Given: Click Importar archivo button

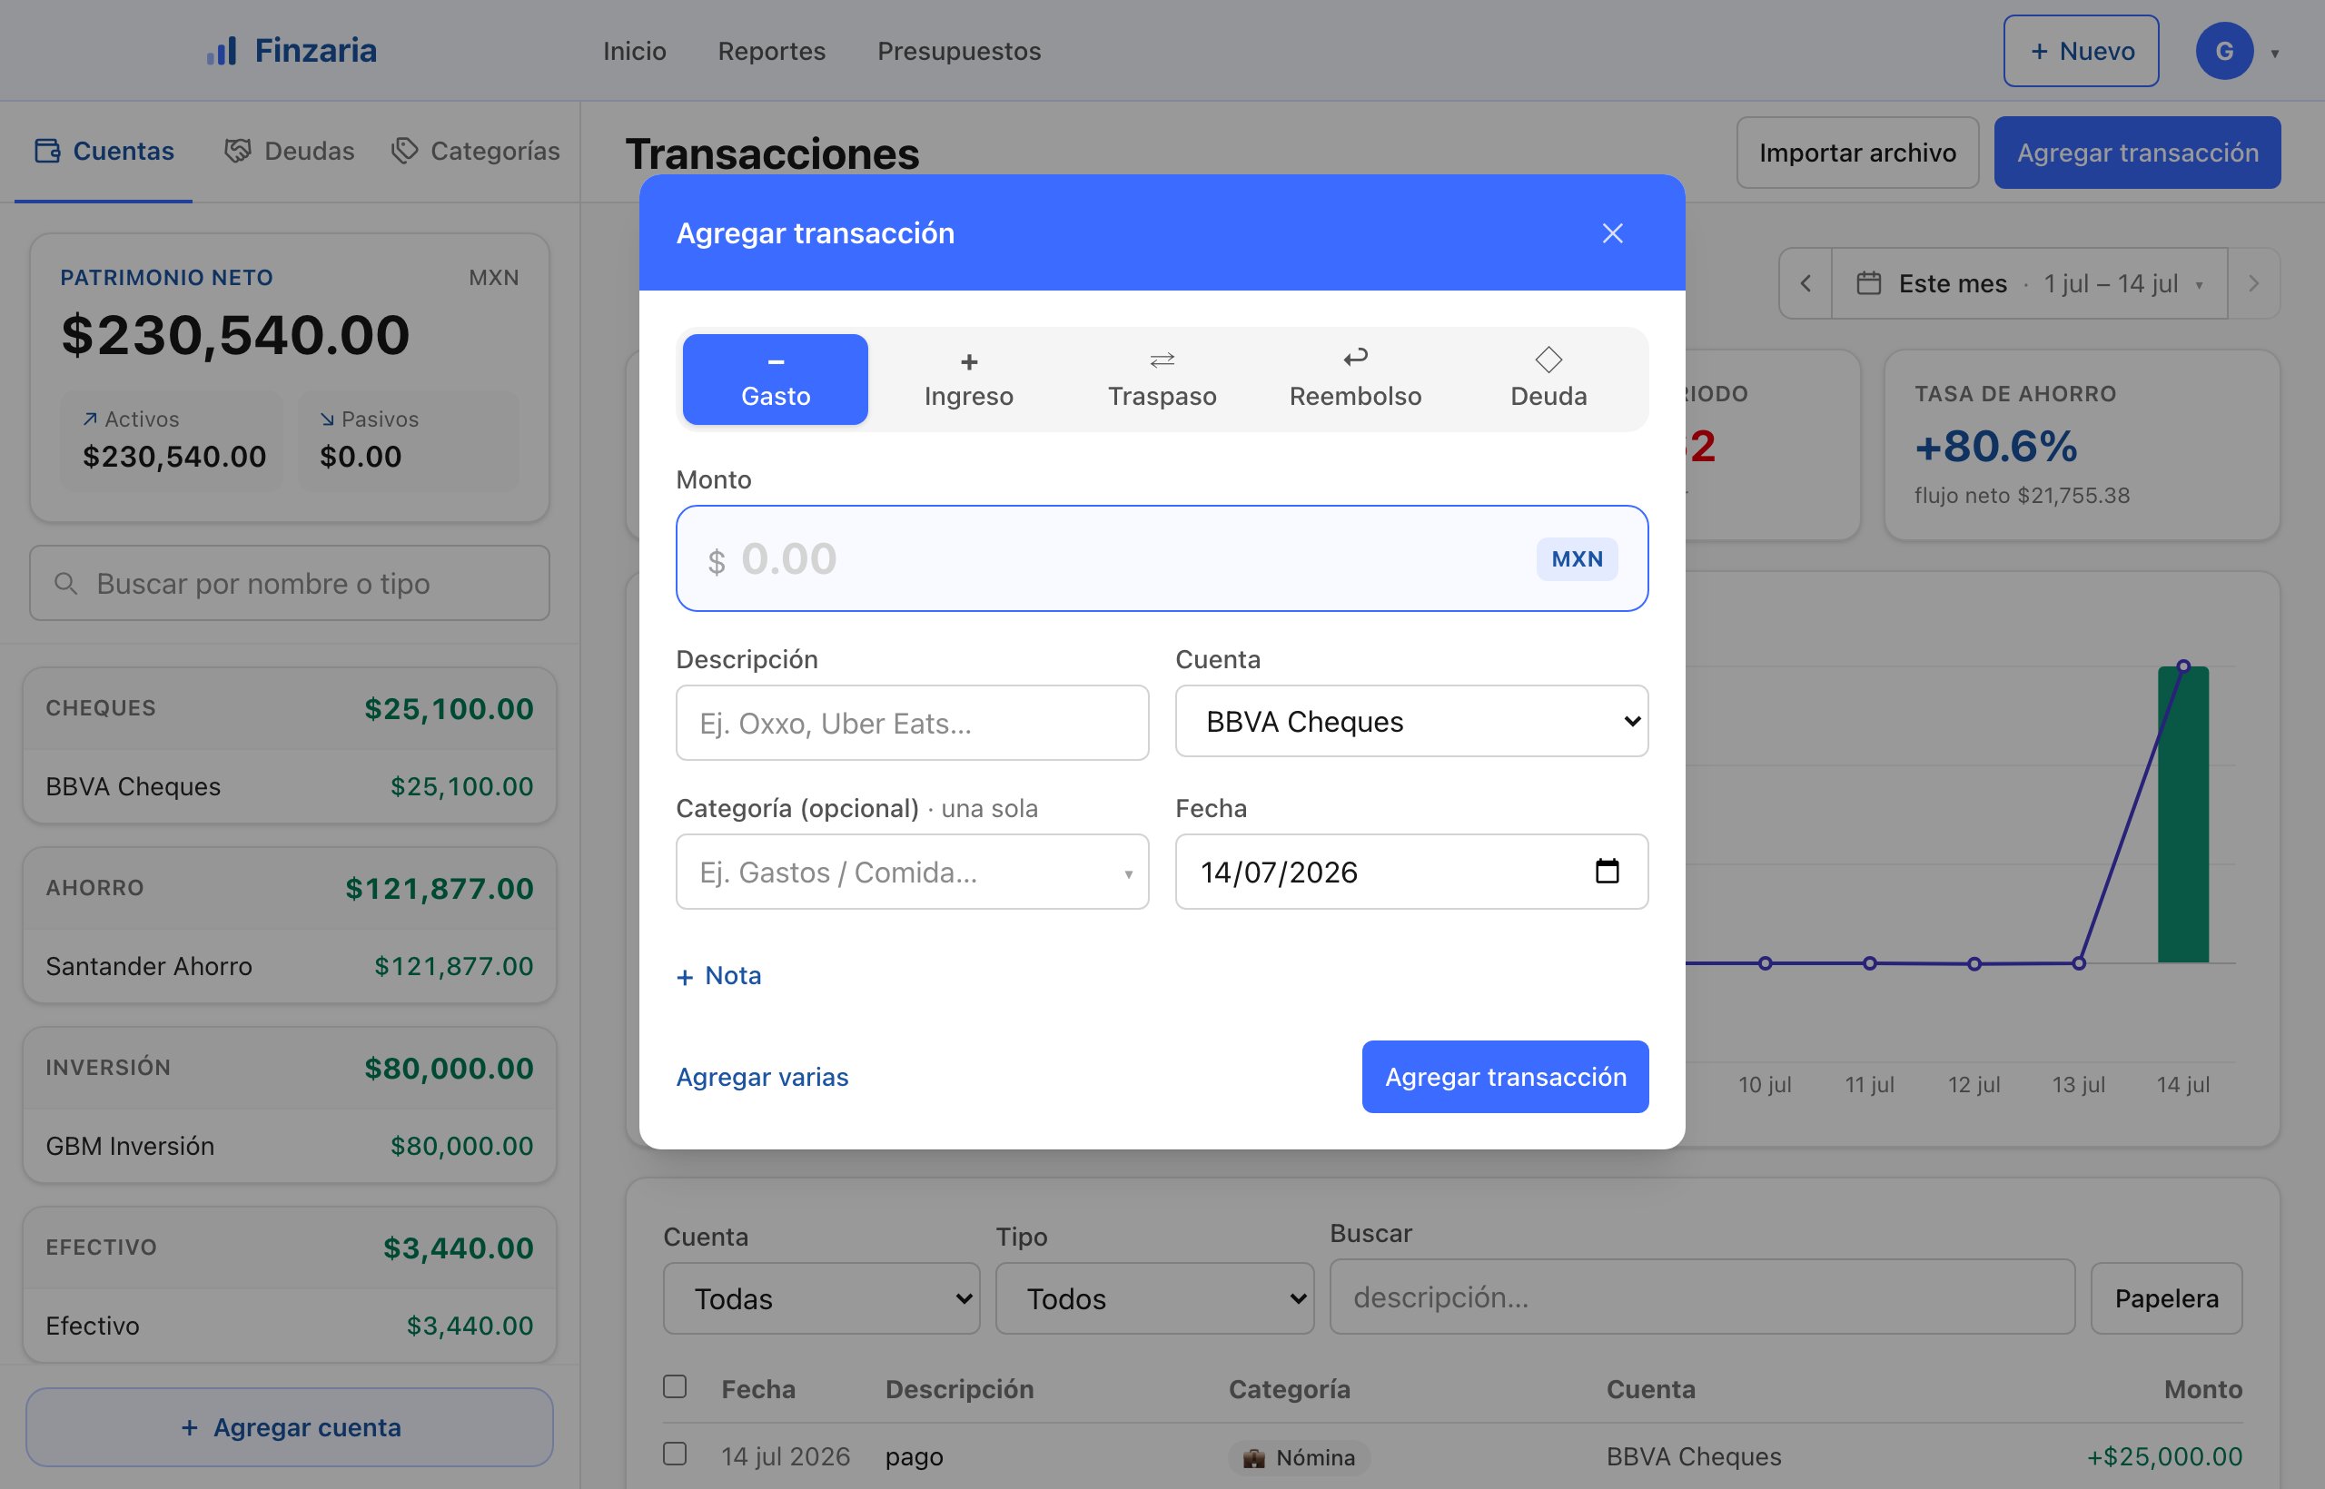Looking at the screenshot, I should (1857, 153).
